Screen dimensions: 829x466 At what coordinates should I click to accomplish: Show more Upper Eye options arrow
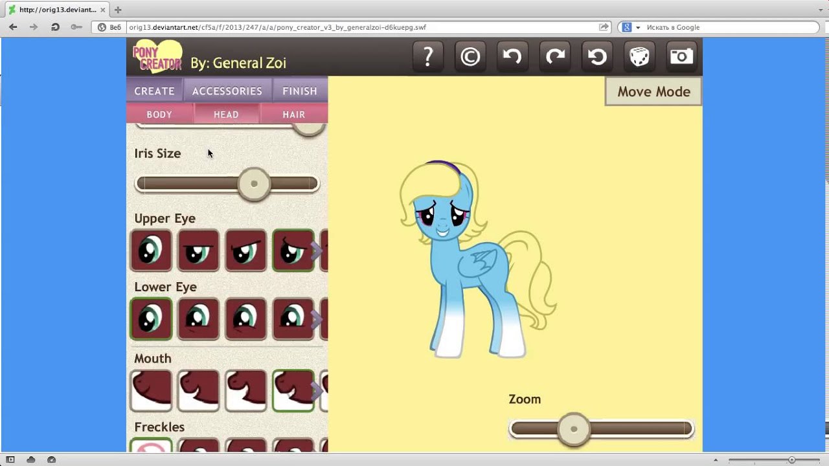(x=317, y=251)
